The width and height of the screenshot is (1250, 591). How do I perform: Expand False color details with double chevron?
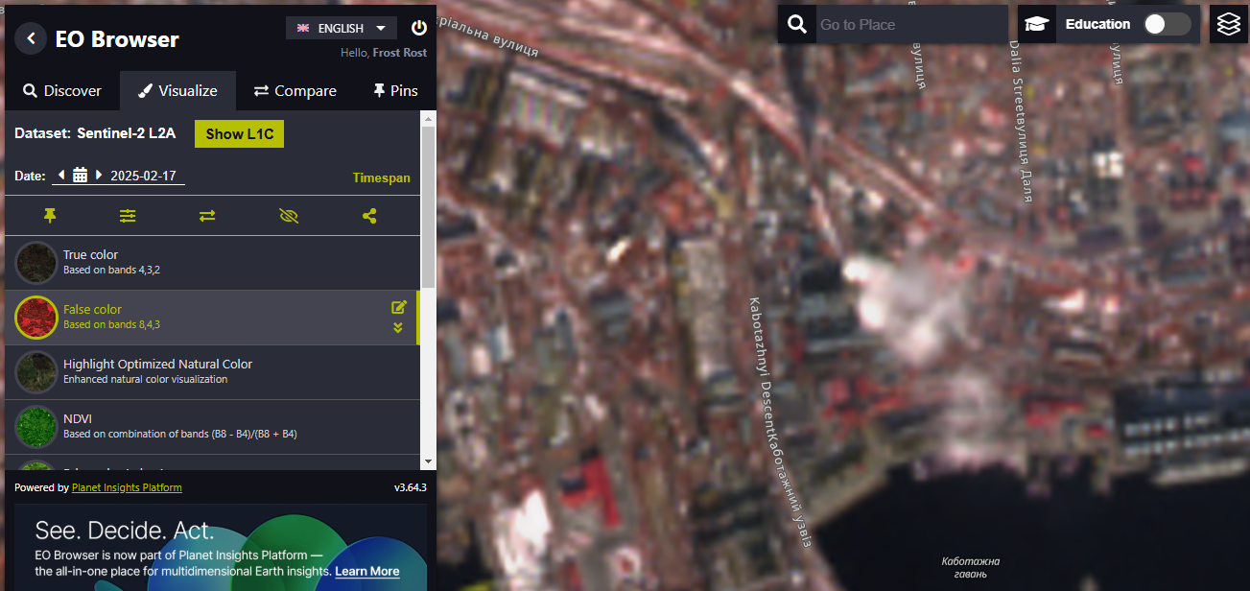[398, 328]
